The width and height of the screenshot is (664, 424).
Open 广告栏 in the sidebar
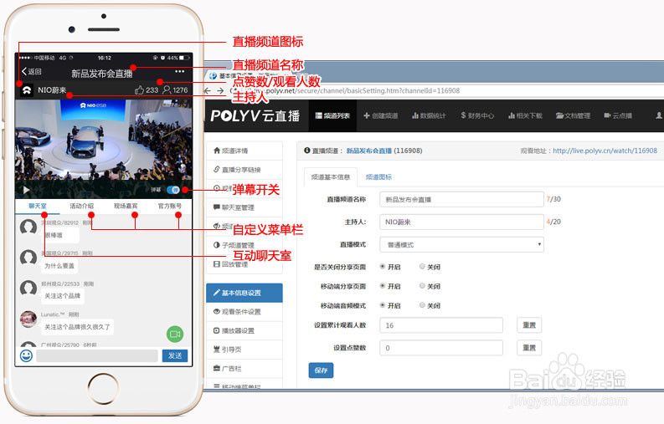click(x=244, y=369)
